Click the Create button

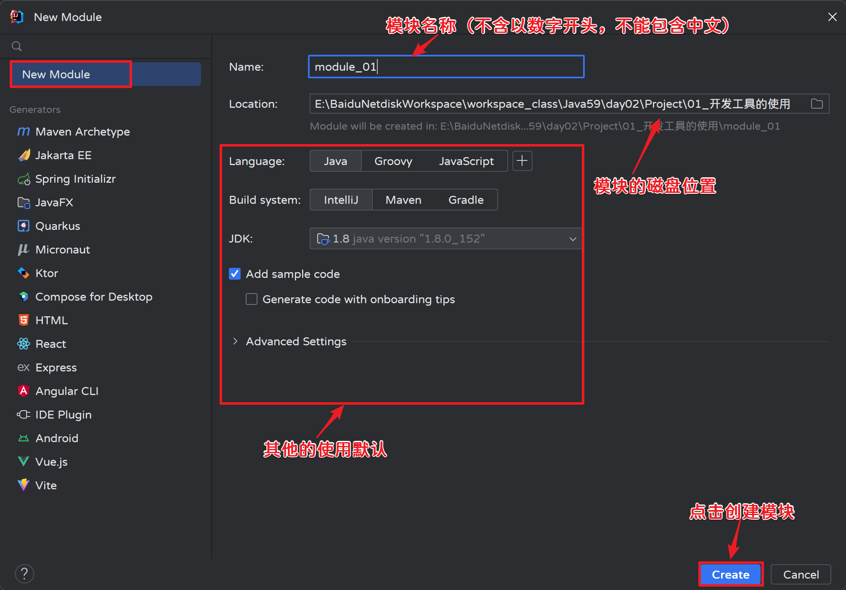[730, 574]
